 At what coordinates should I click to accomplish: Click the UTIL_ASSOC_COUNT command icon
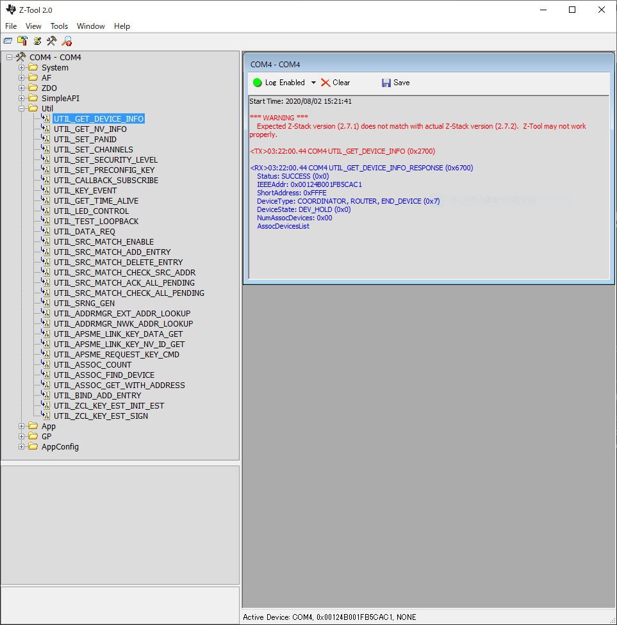coord(46,364)
